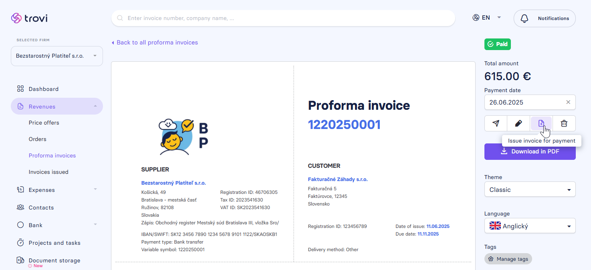Click the Notifications button
Screen dimensions: 591x270
click(545, 18)
